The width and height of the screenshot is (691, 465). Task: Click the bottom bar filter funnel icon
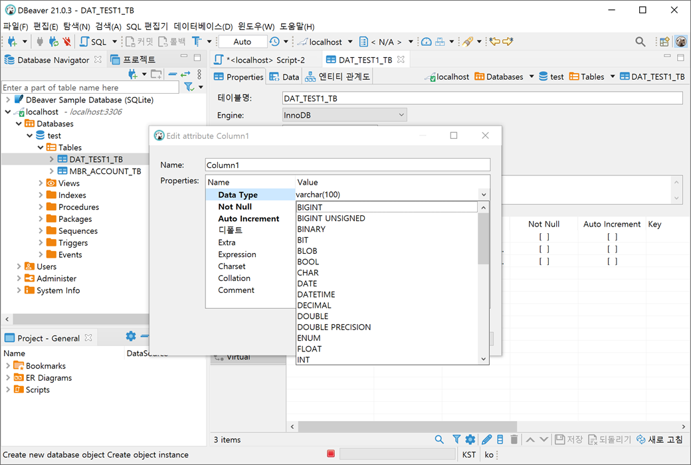click(x=456, y=440)
